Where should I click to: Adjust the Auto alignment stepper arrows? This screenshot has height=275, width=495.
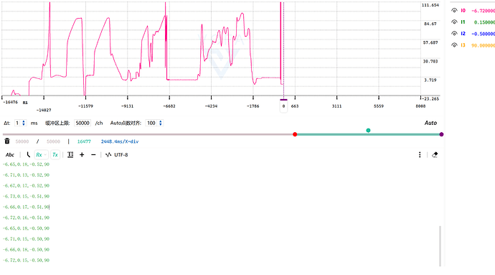(161, 123)
